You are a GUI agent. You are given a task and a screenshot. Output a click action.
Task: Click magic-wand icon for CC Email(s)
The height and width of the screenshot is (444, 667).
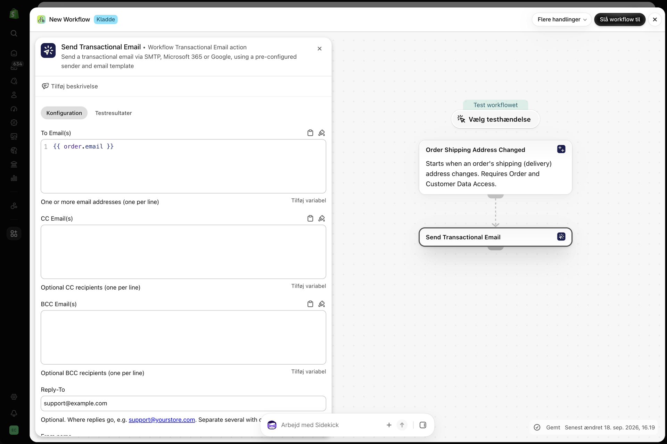tap(322, 218)
